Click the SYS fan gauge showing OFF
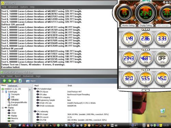171x128 pixels. (x=162, y=59)
